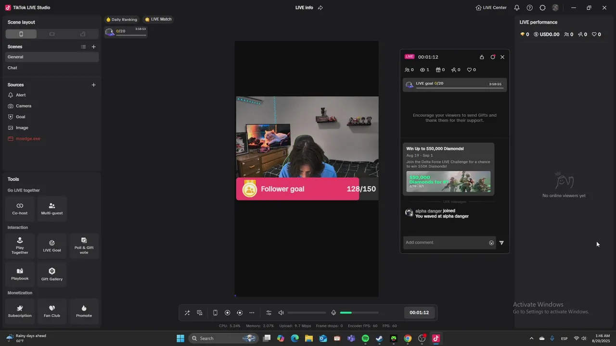Image resolution: width=616 pixels, height=346 pixels.
Task: Open the magic wand effects tool
Action: coord(187,313)
